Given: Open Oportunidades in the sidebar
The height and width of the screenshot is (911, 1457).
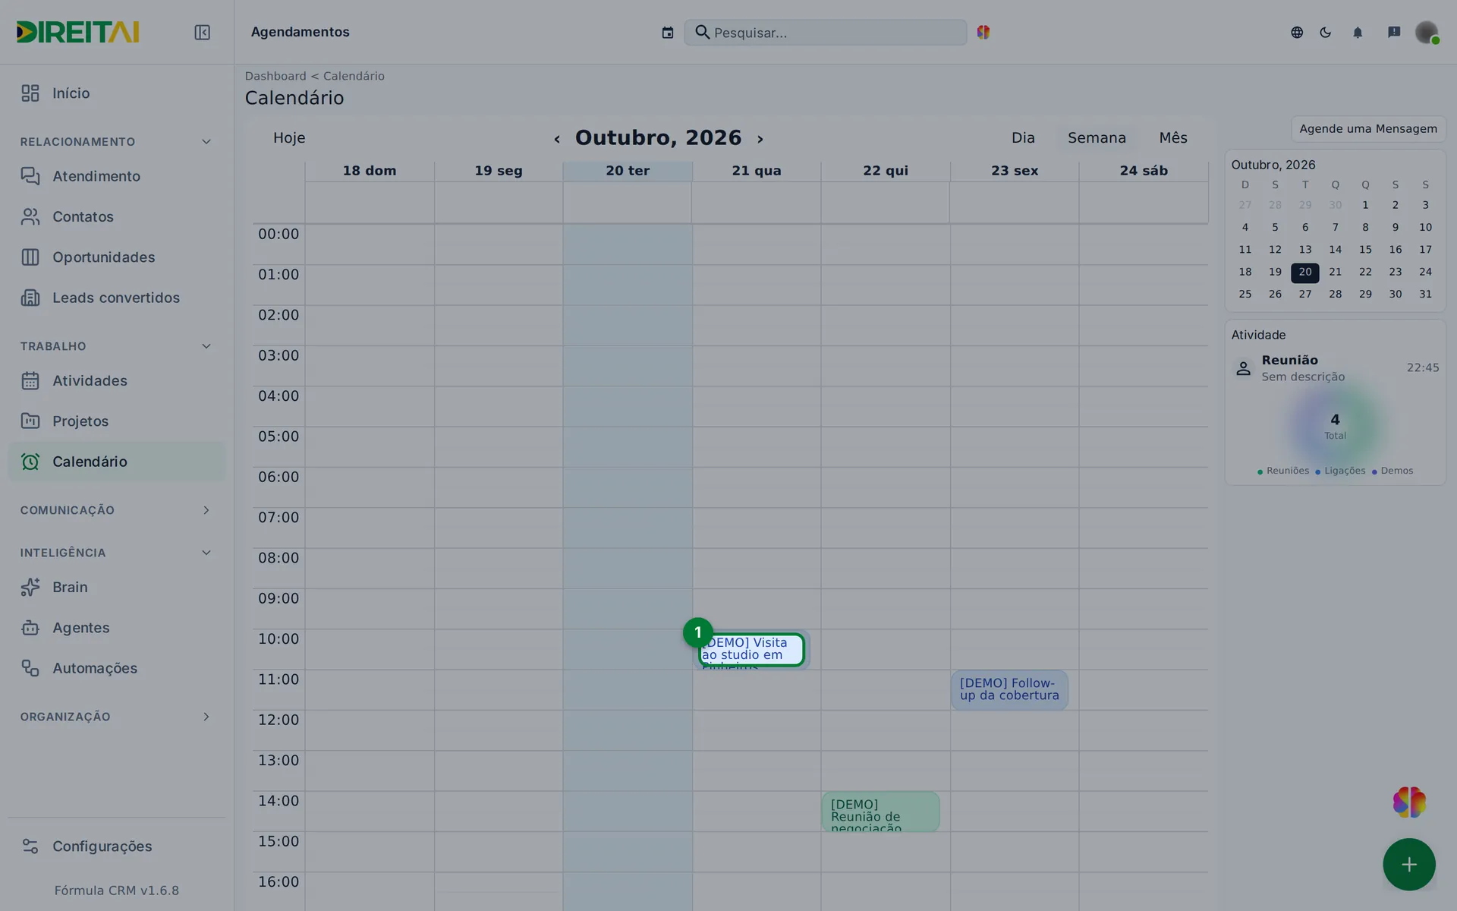Looking at the screenshot, I should coord(117,257).
